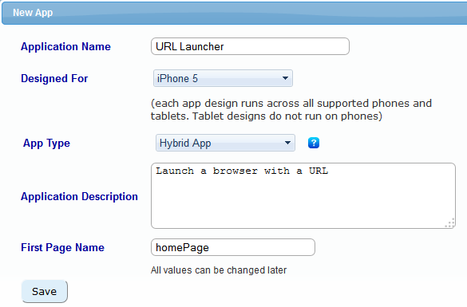467x307 pixels.
Task: Click the note about tablet designs on phones
Action: (291, 109)
